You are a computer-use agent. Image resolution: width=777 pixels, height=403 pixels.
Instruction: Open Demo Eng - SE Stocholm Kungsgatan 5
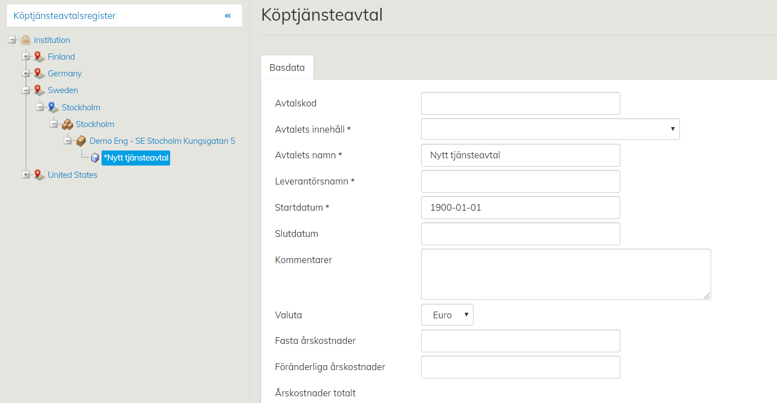coord(162,141)
